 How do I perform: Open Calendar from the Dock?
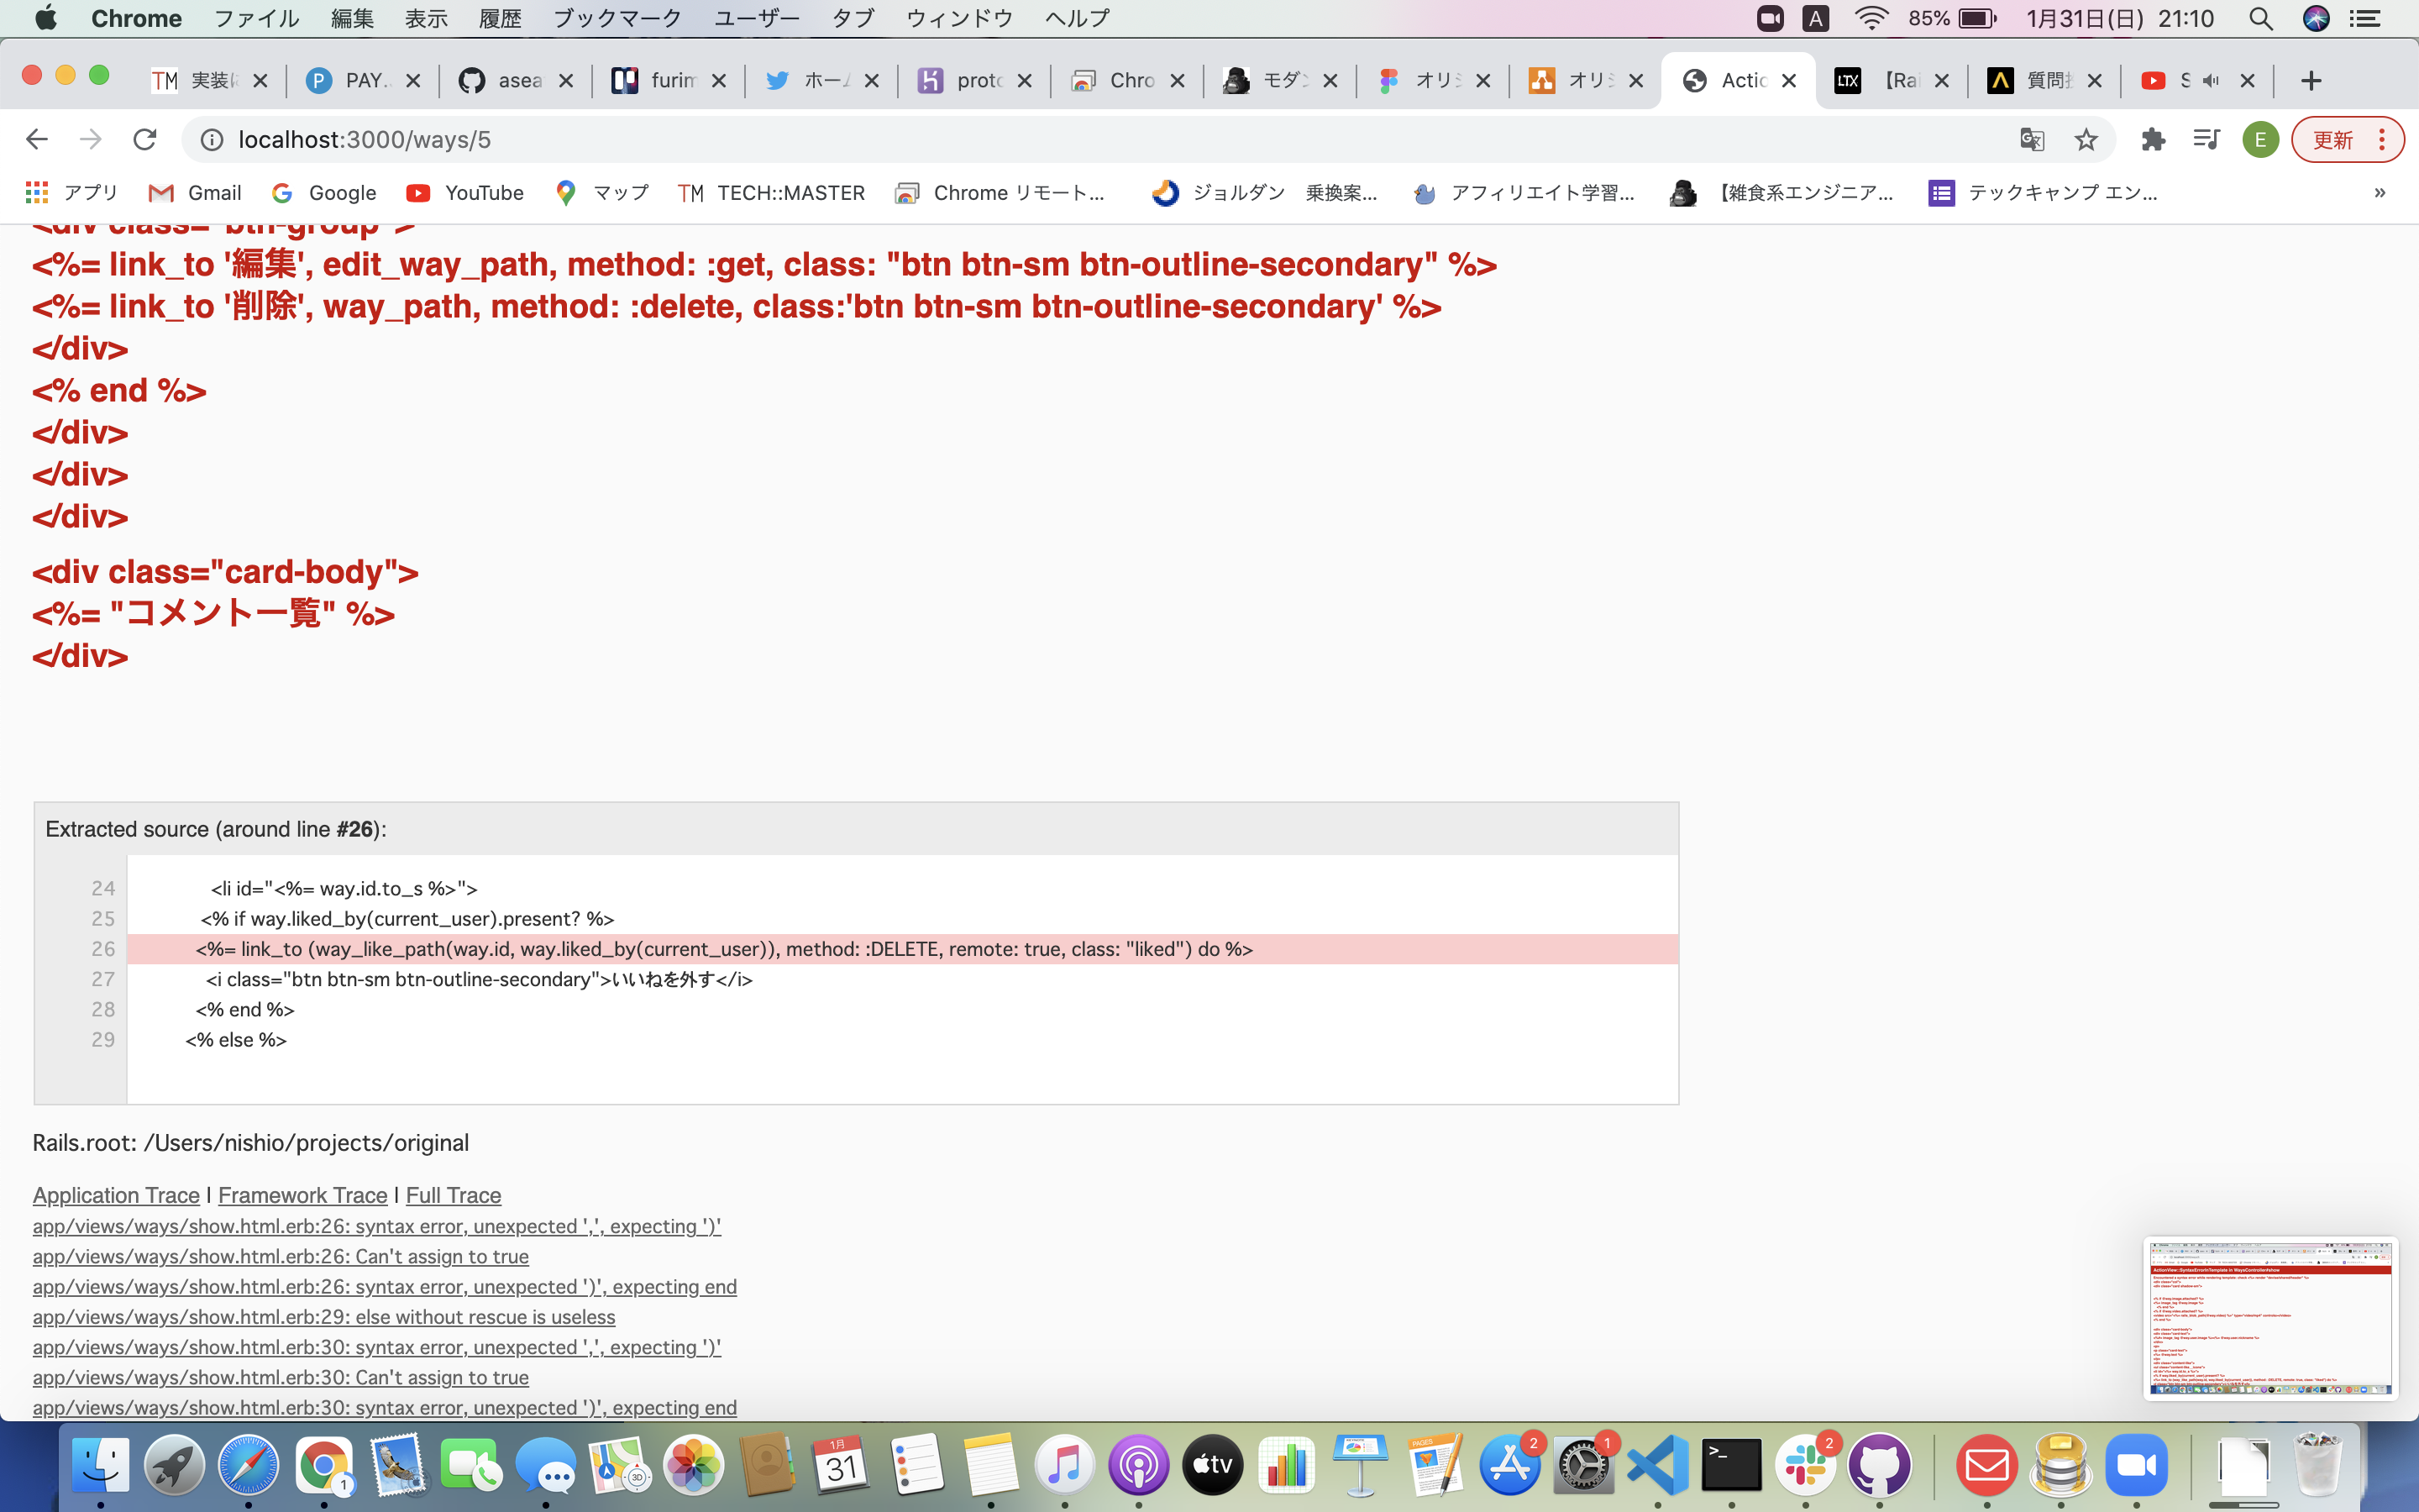pyautogui.click(x=842, y=1465)
